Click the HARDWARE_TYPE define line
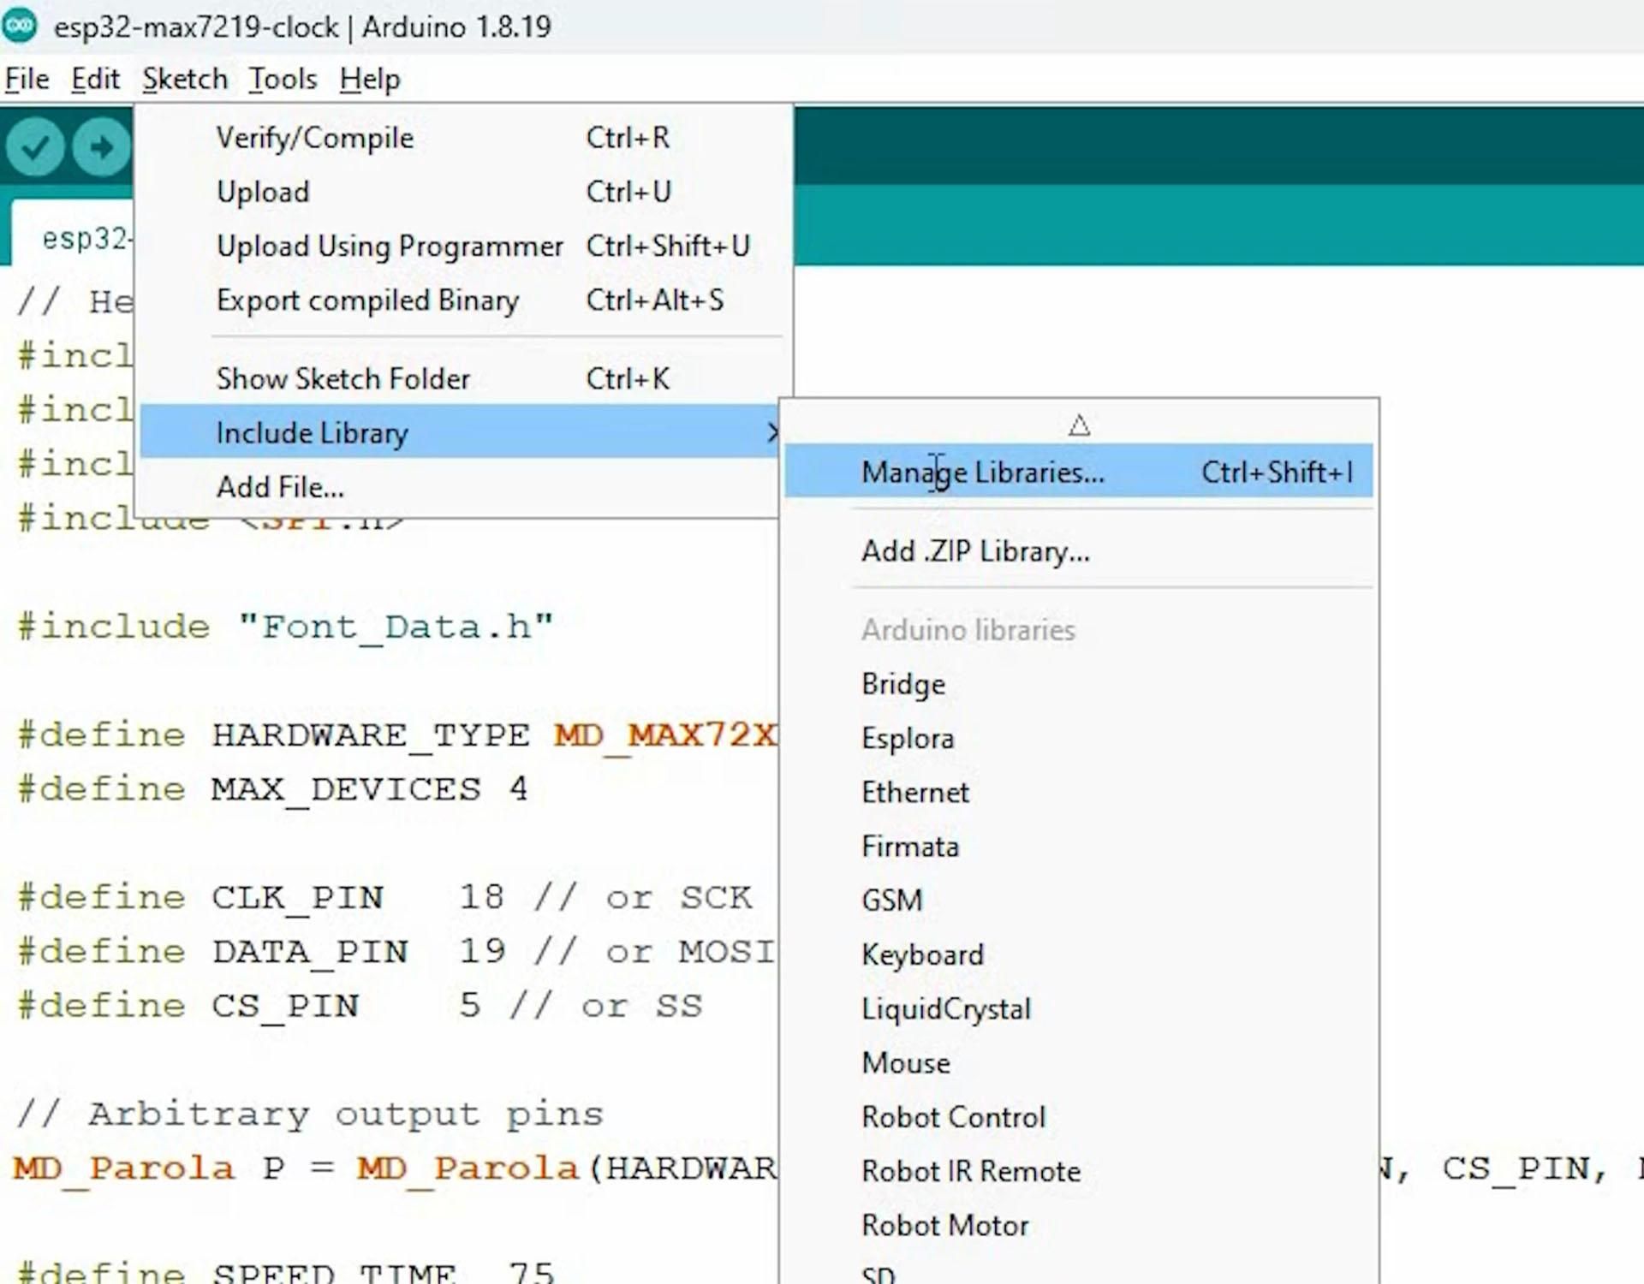The height and width of the screenshot is (1284, 1644). 397,735
